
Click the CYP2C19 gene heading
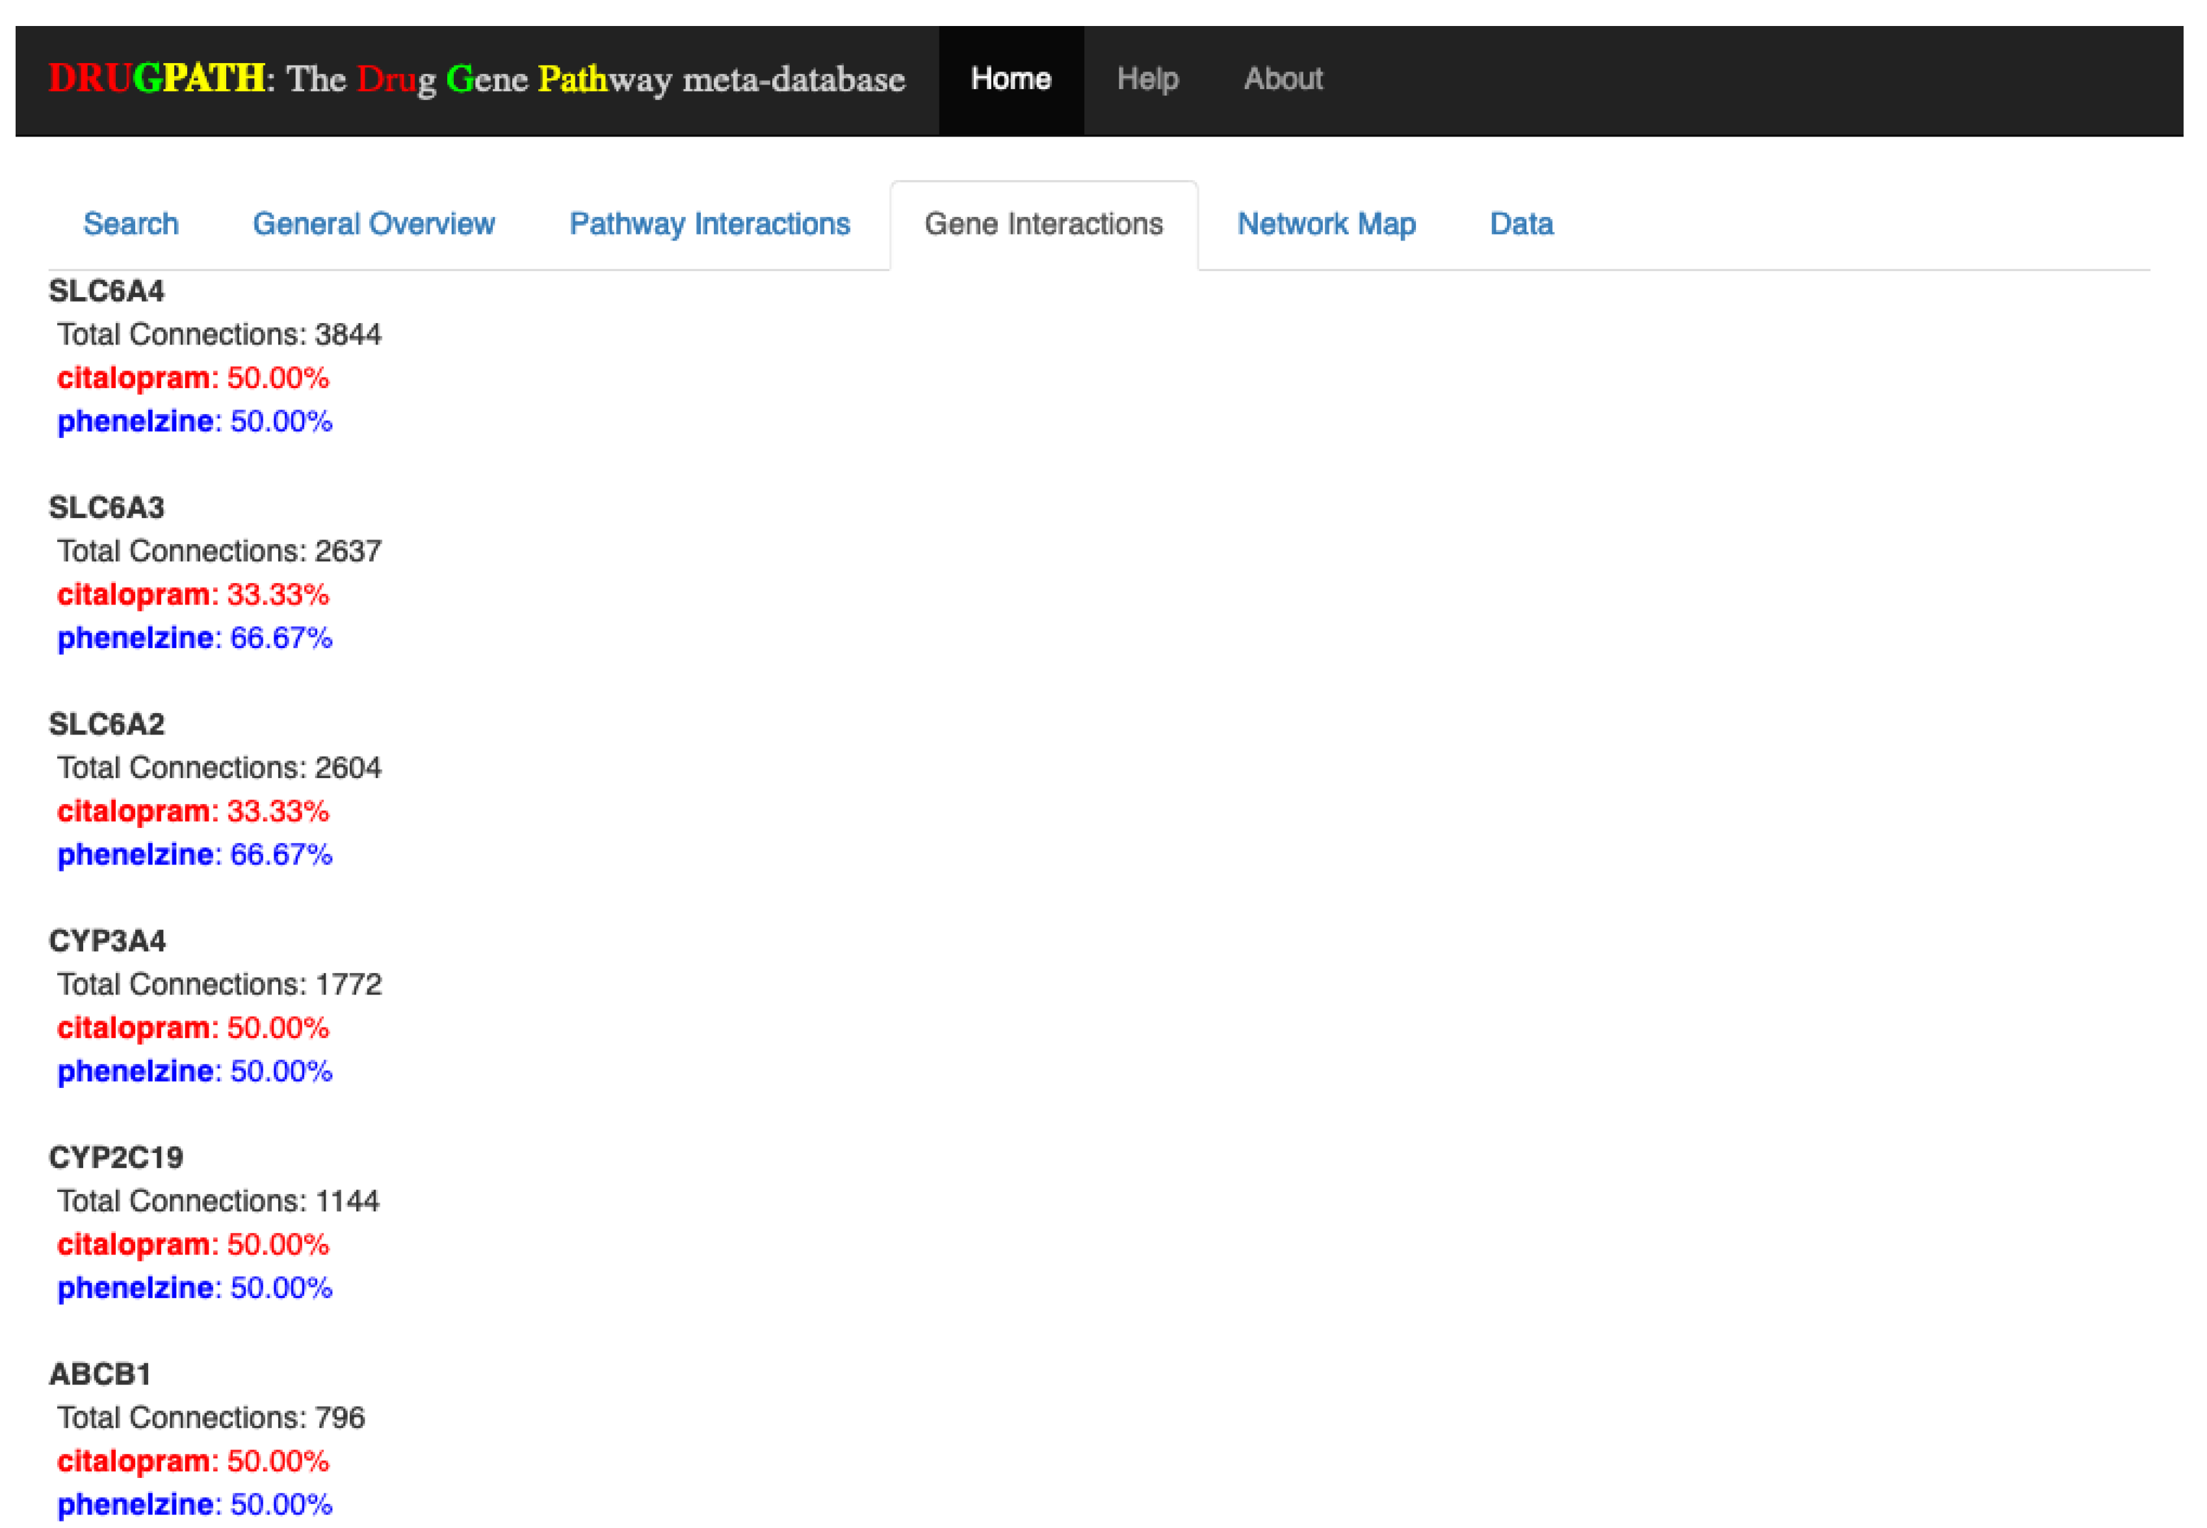tap(116, 1158)
